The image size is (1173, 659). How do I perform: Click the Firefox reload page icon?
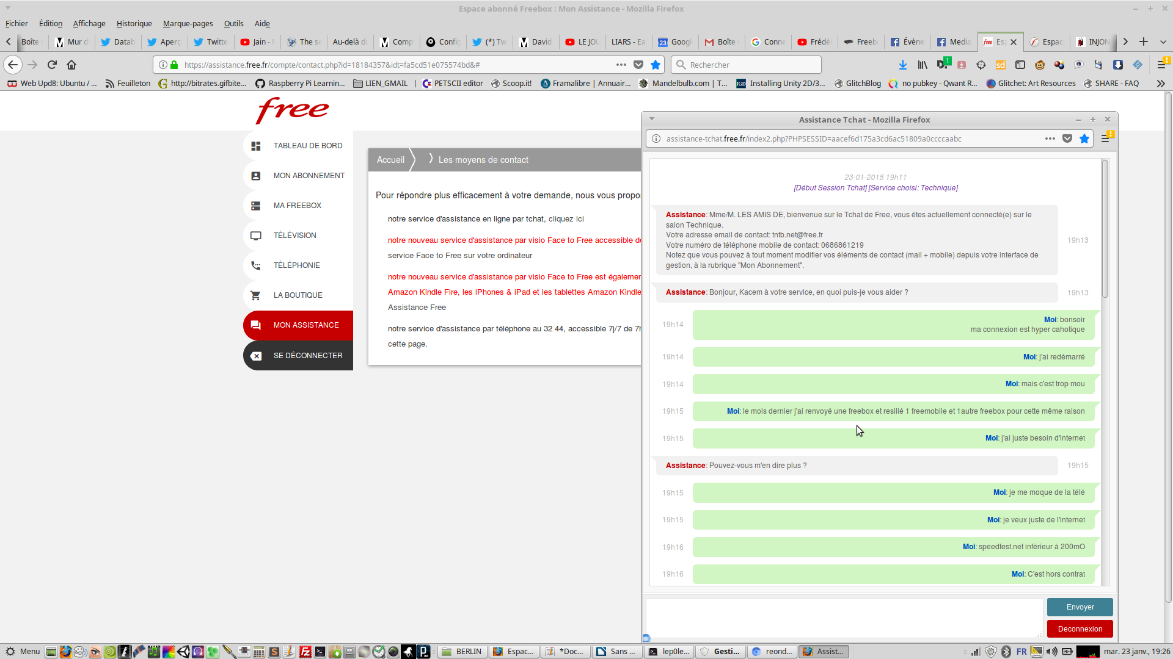52,65
